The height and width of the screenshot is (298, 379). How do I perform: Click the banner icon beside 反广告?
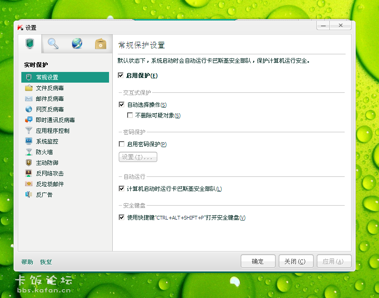click(28, 194)
